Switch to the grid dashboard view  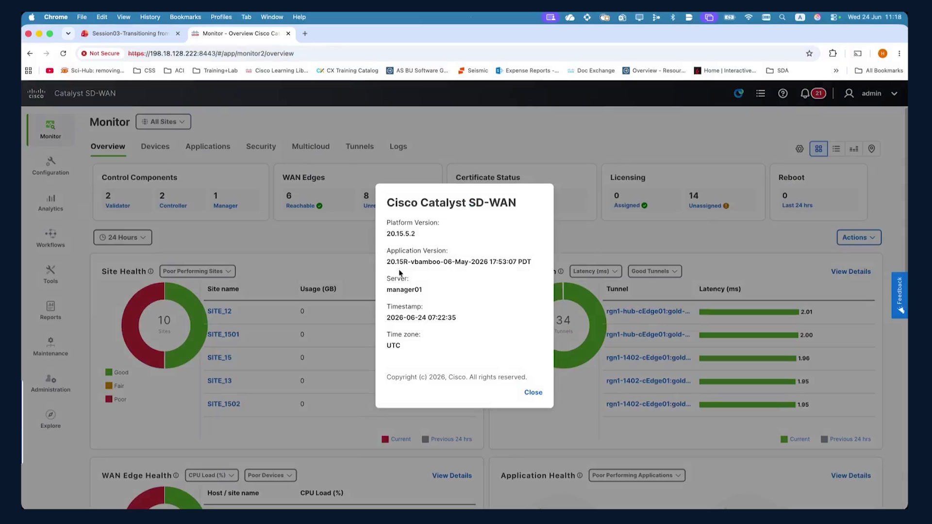click(818, 149)
